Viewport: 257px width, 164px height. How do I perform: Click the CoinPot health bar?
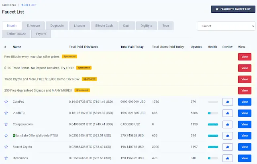pos(213,102)
